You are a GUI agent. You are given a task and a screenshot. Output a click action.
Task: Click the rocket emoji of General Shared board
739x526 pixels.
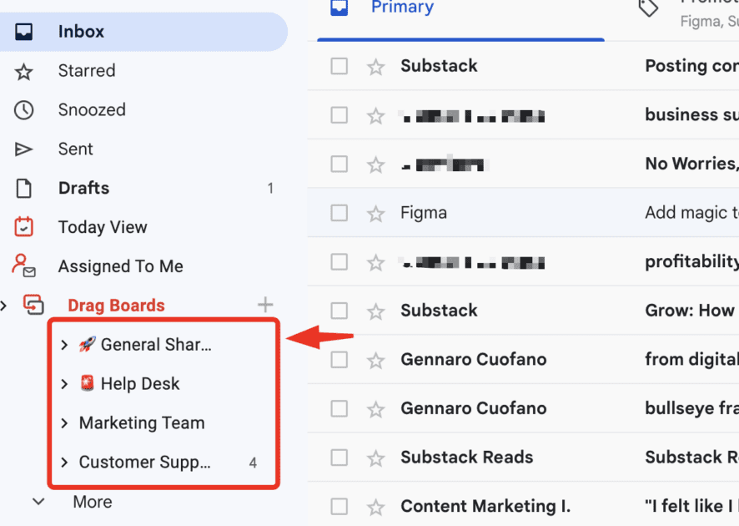point(88,344)
